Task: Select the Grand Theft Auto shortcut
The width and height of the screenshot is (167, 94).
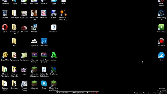Action: point(34,13)
